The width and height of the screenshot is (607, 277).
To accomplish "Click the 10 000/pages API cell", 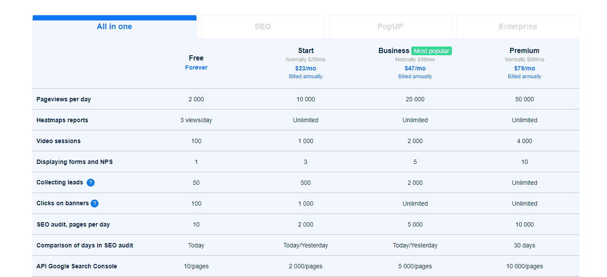I will [525, 266].
